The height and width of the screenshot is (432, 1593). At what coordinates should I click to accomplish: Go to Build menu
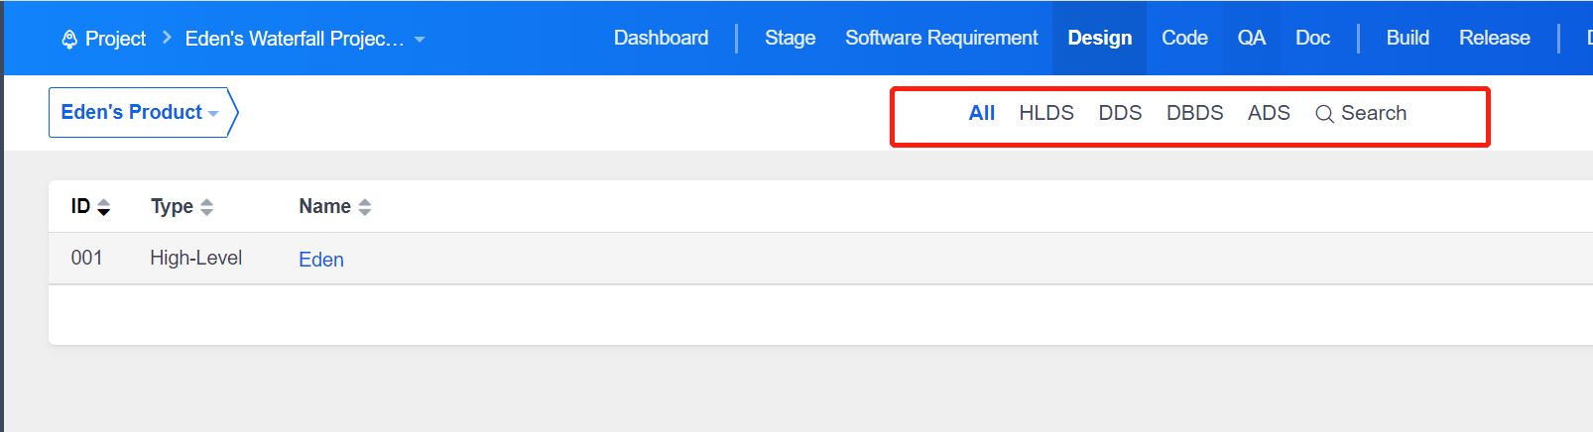pyautogui.click(x=1408, y=38)
